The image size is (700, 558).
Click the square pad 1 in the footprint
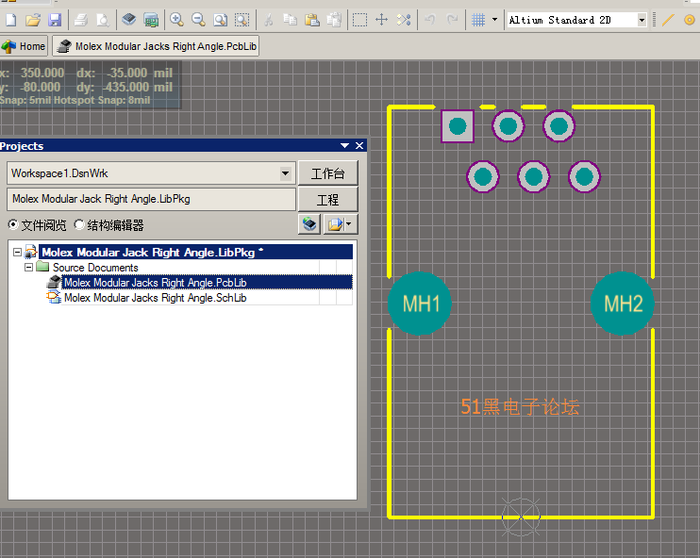point(458,126)
